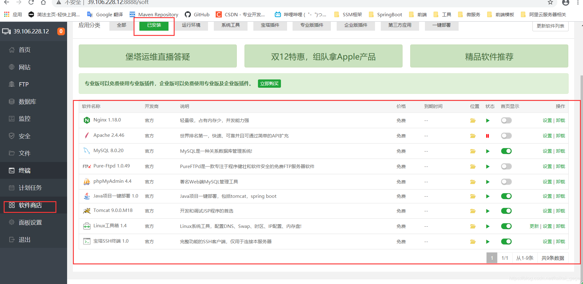Click the Tomcat cat logo icon
The image size is (583, 284).
click(x=87, y=211)
